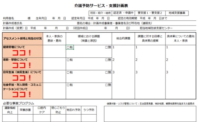Select the アセスメント領域と現在の状況 header cell
The width and height of the screenshot is (201, 122).
(22, 39)
